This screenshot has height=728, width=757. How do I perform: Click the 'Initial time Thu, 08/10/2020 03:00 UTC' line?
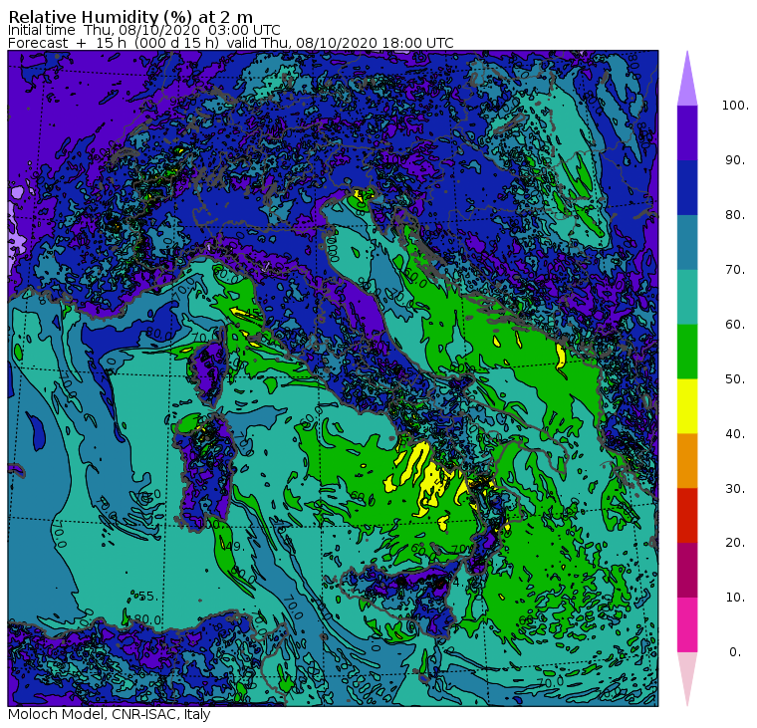[143, 30]
